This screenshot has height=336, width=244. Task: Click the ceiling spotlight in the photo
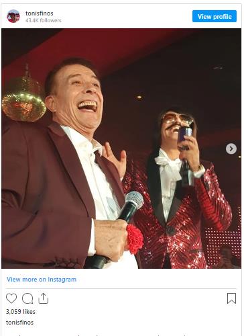coord(139,97)
